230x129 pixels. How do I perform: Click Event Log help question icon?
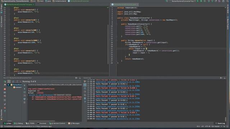[85, 102]
